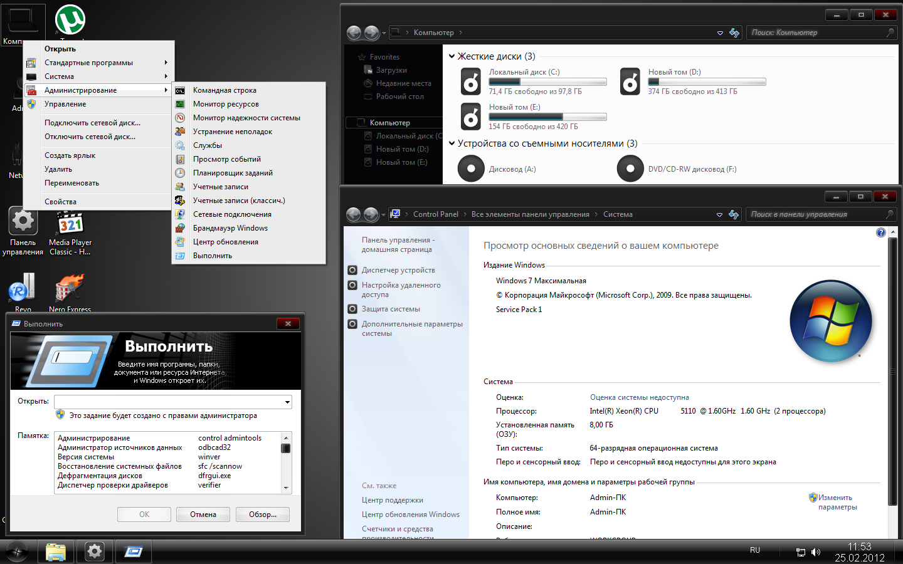The height and width of the screenshot is (564, 903).
Task: Click the Task Scheduler clock icon in submenu
Action: click(180, 173)
